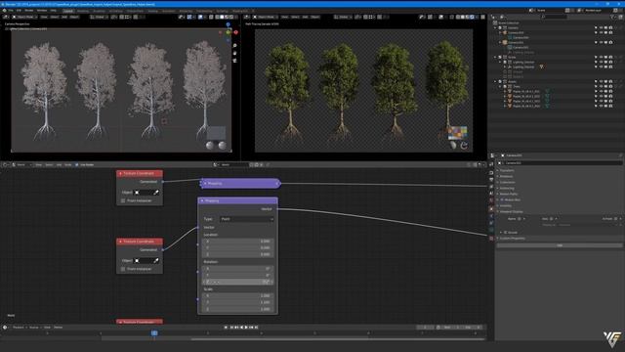Screen dimensions: 625x352
Task: Open the Object properties tab
Action: (x=491, y=208)
